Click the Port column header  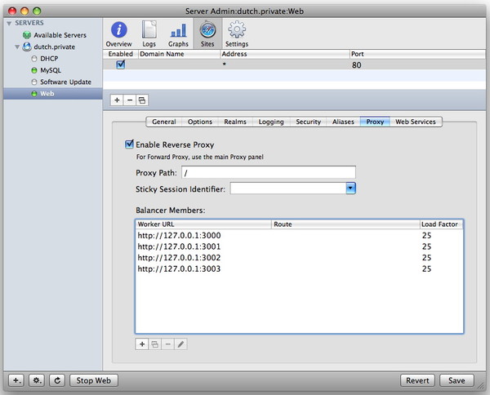pos(417,54)
